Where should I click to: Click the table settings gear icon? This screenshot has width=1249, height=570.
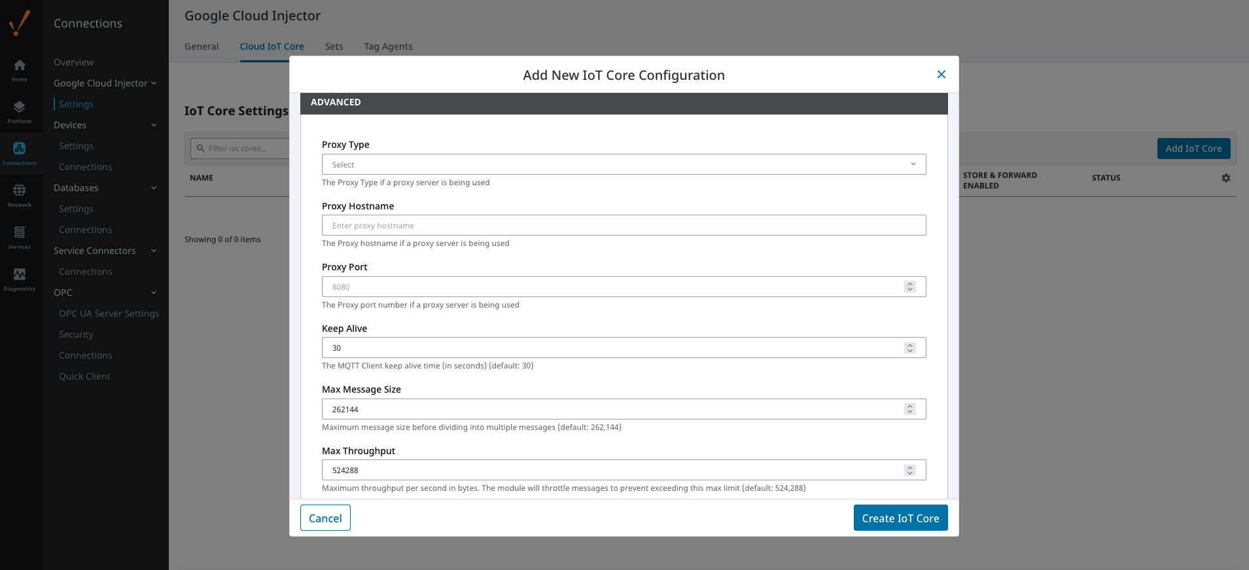(x=1226, y=178)
